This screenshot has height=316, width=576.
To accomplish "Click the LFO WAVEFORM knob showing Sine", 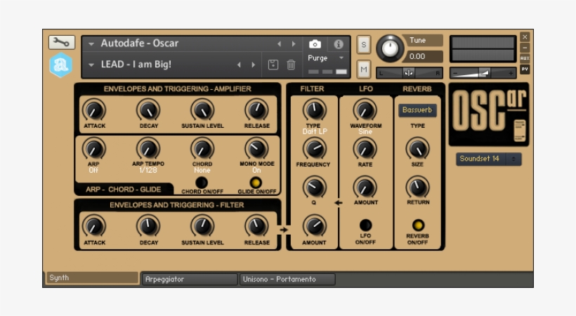I will (x=365, y=110).
